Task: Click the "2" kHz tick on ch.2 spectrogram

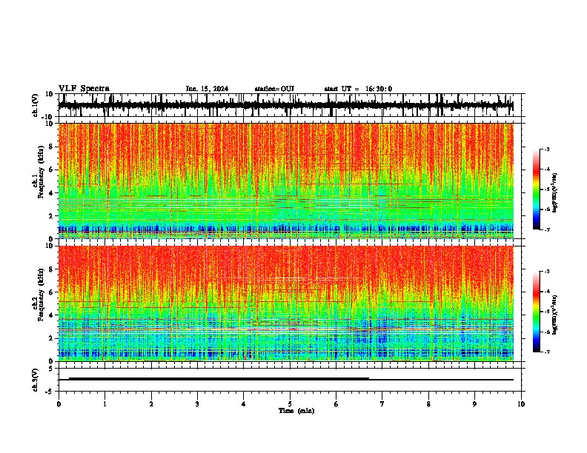Action: tap(52, 338)
